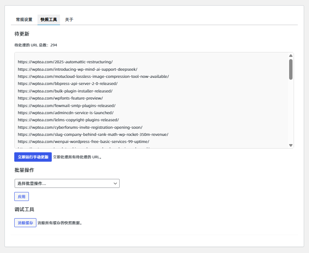Select the 快照工具 tab
Viewport: 309px width, 253px height.
click(49, 19)
